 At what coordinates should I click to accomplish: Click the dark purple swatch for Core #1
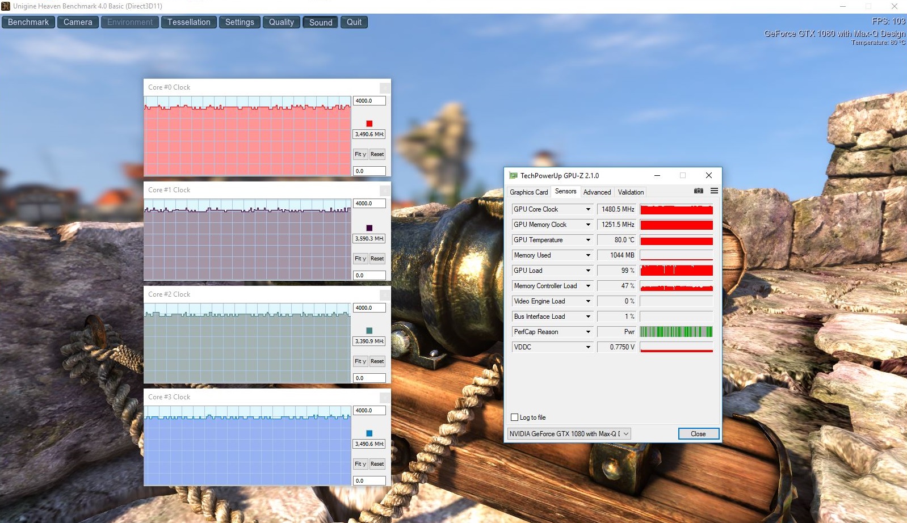click(369, 228)
